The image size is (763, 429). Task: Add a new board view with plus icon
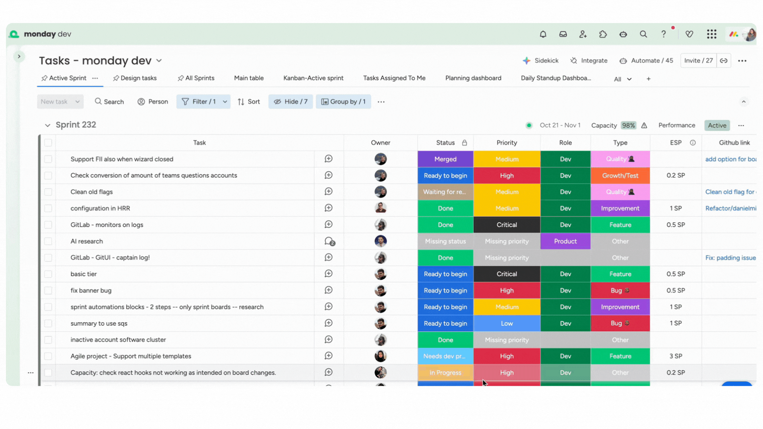(x=649, y=79)
